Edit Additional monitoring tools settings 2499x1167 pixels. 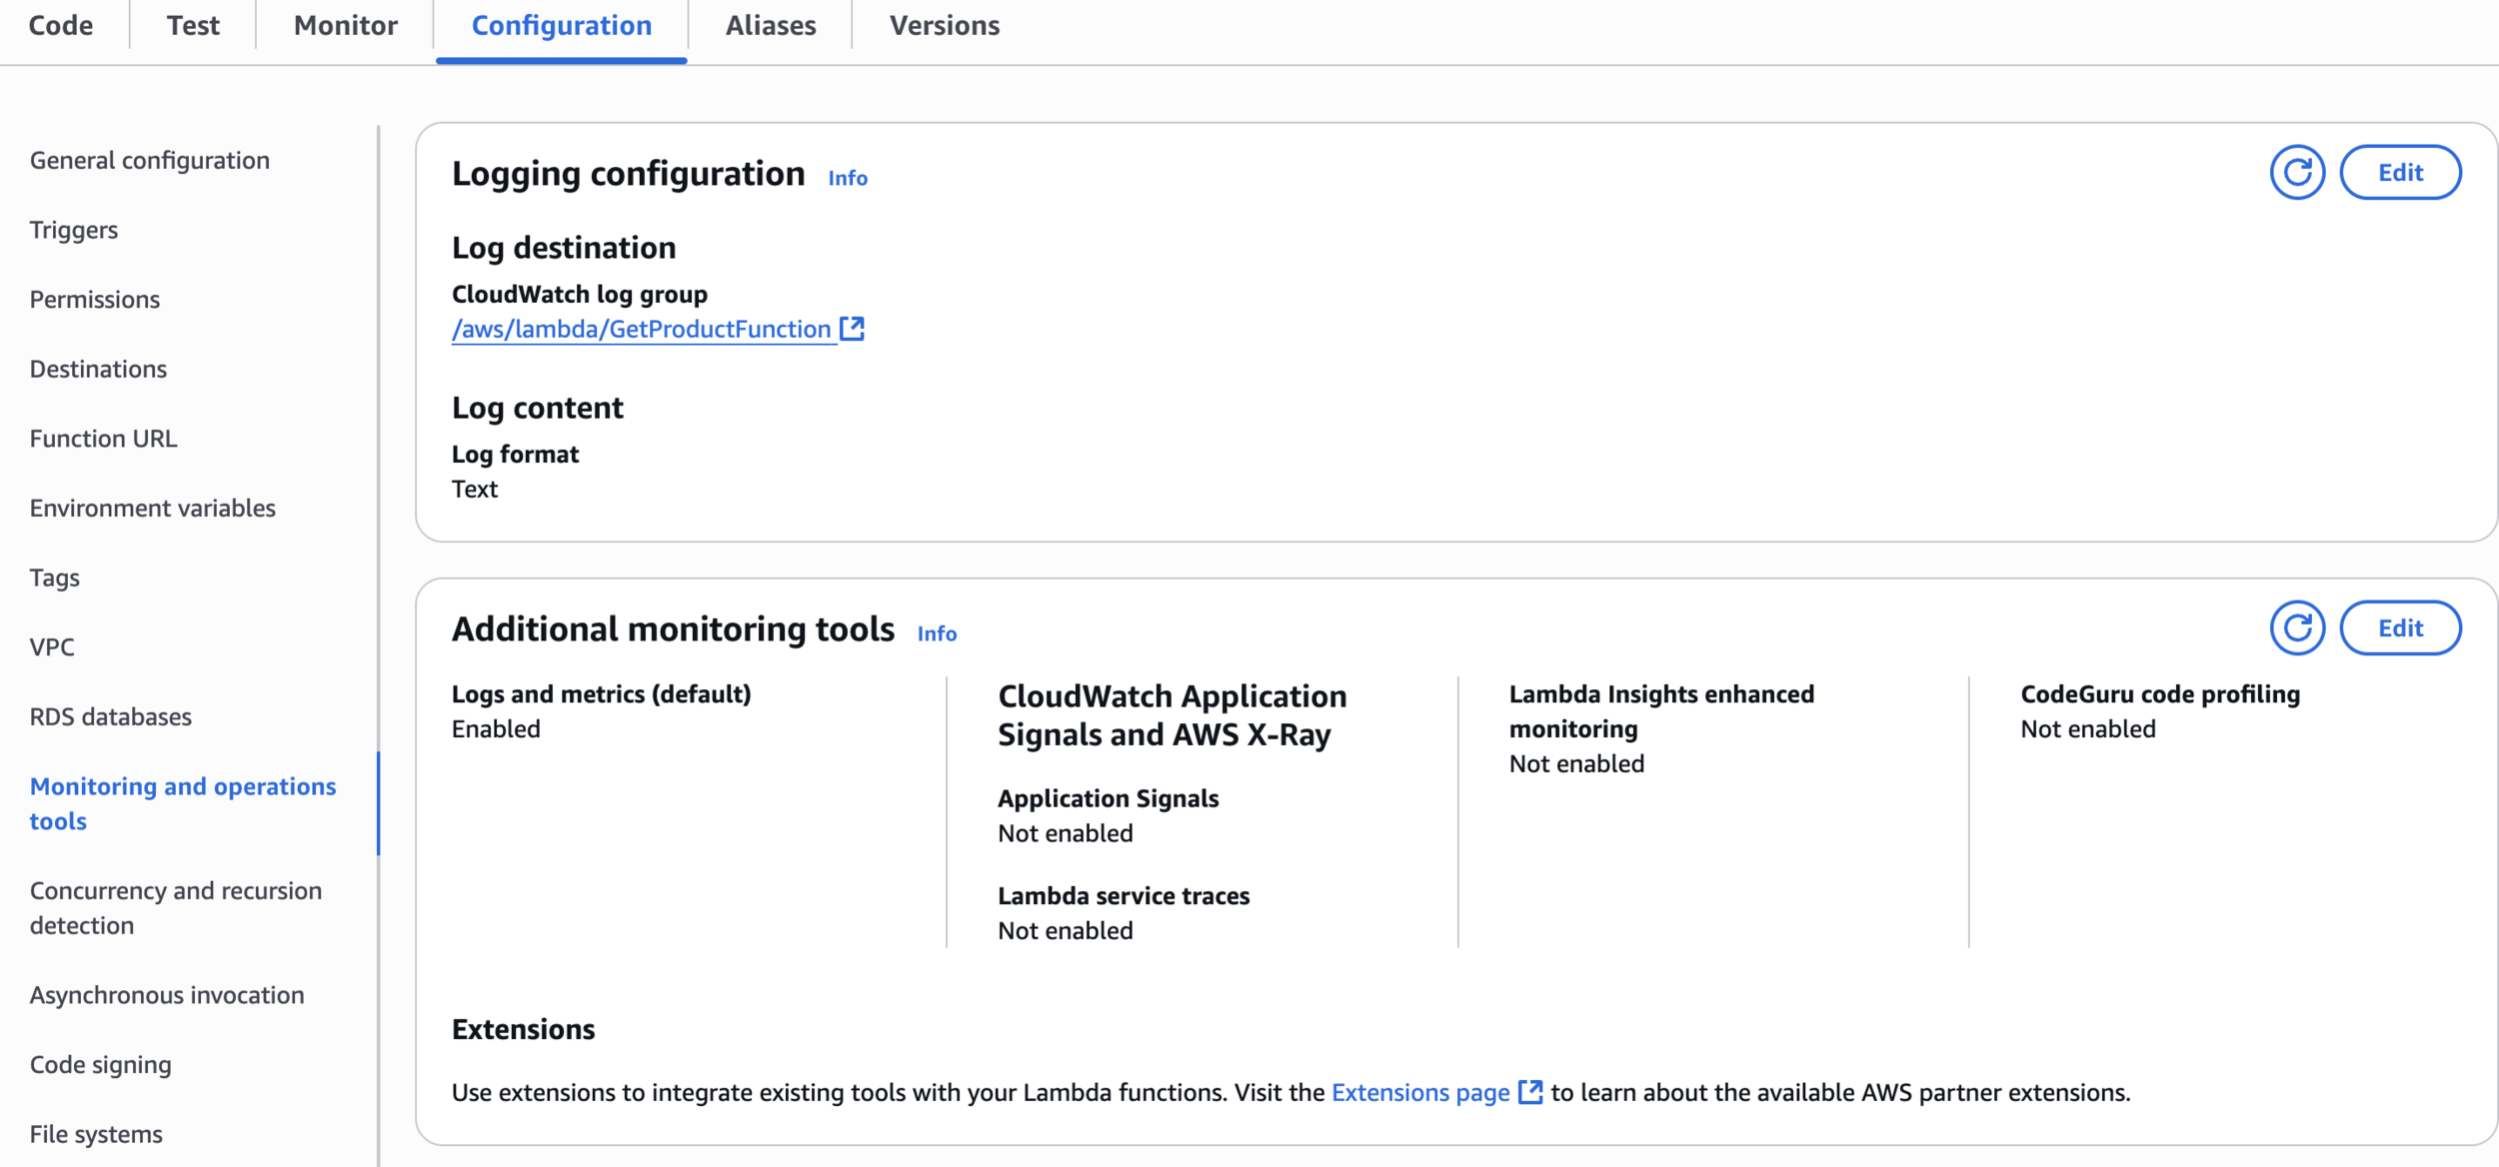[2399, 628]
